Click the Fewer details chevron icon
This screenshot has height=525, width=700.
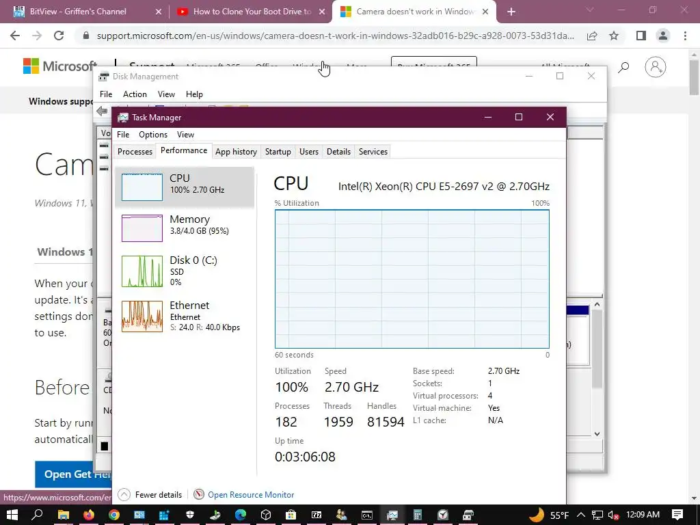pyautogui.click(x=124, y=495)
